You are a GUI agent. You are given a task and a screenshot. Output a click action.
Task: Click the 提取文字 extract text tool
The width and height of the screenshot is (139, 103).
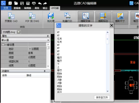pos(86,17)
